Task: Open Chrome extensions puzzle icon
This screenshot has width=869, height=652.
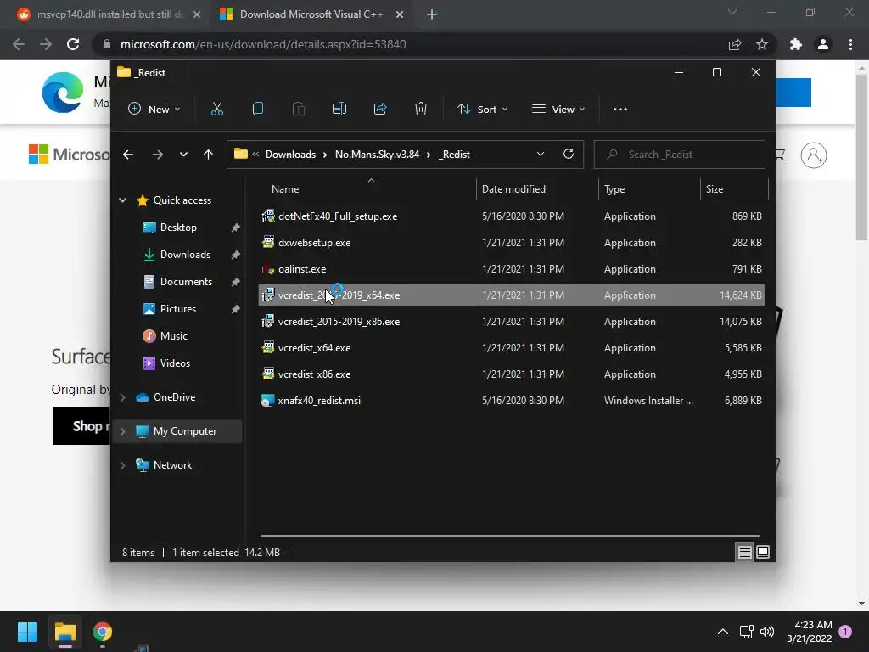Action: click(x=796, y=44)
